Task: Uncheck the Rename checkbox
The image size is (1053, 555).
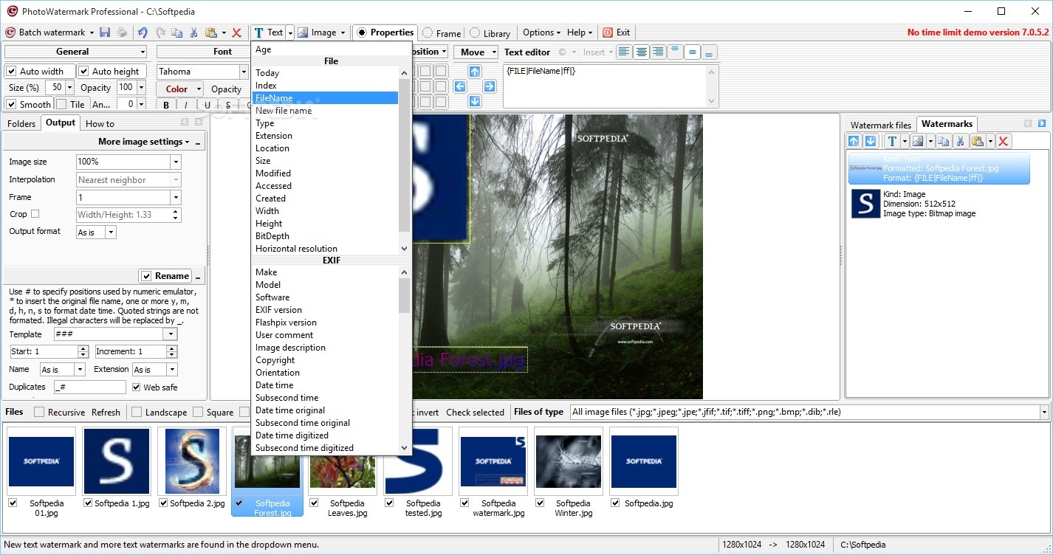Action: coord(146,276)
